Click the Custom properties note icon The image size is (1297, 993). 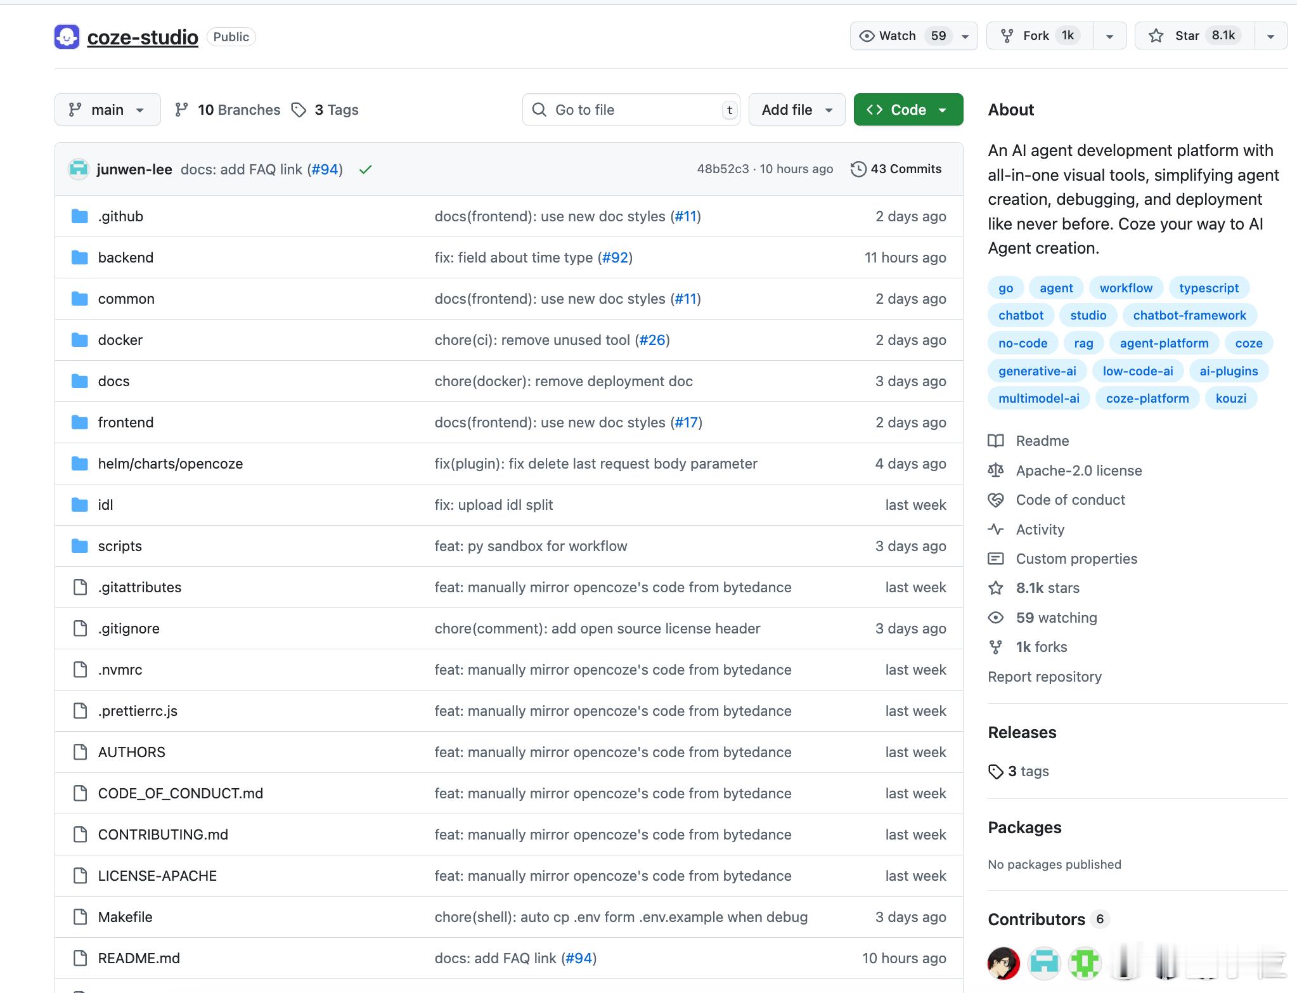pos(996,559)
